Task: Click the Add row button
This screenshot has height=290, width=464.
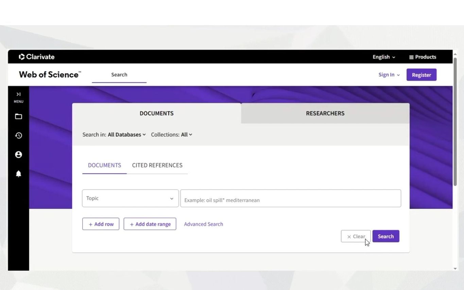Action: [101, 224]
